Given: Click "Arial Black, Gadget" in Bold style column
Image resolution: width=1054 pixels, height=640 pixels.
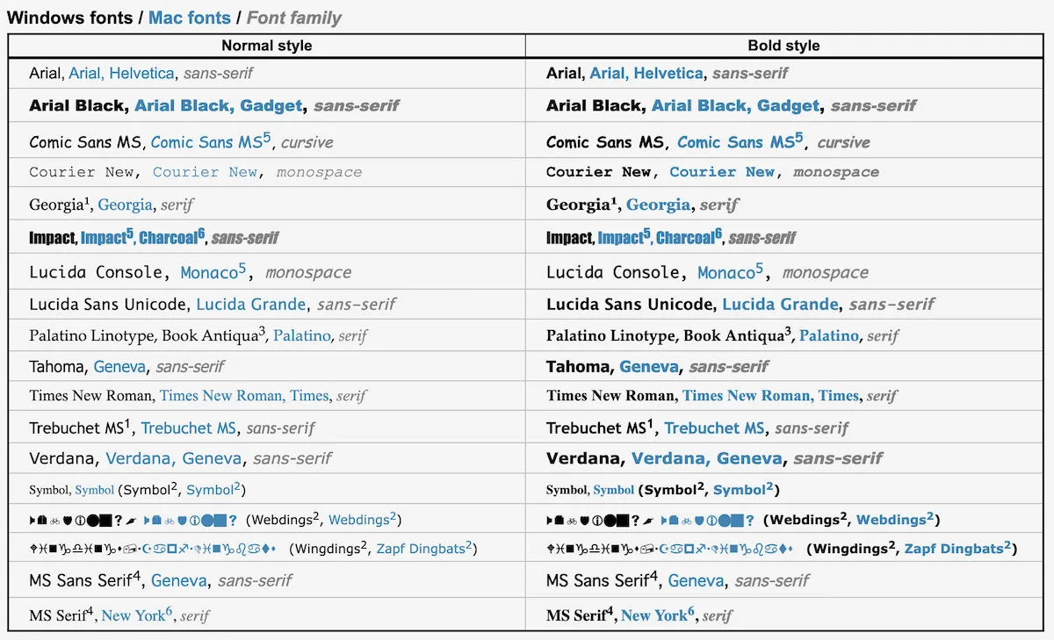Looking at the screenshot, I should [736, 105].
